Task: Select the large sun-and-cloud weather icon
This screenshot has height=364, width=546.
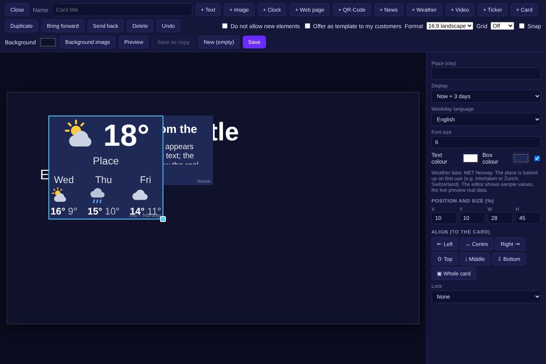Action: 78,133
